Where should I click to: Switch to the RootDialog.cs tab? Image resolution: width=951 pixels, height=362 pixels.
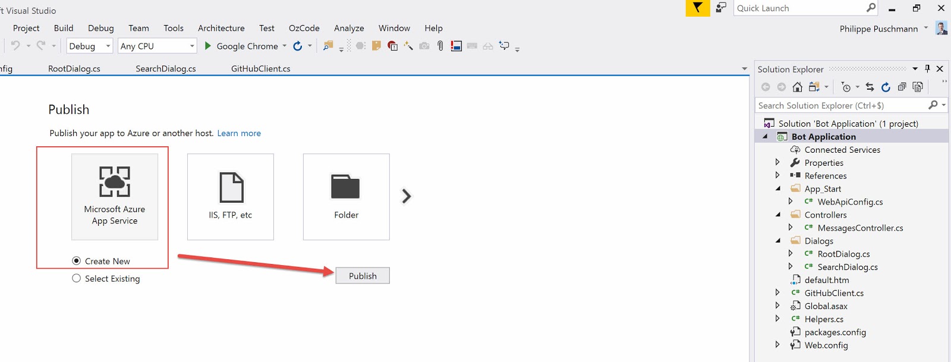point(74,69)
